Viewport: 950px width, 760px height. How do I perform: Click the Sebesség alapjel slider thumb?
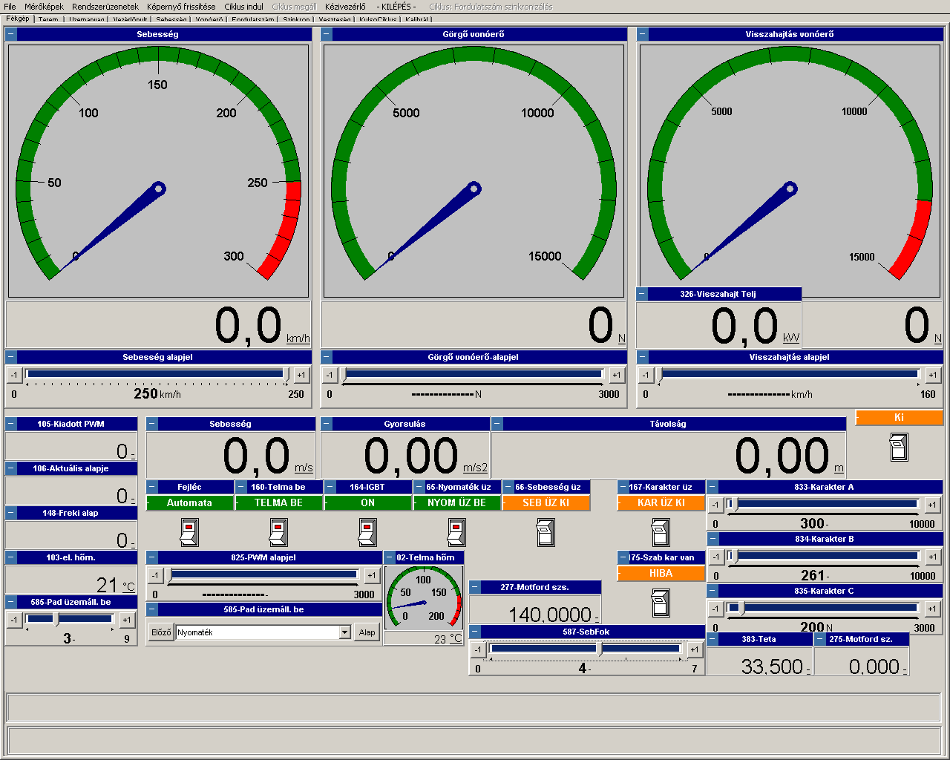[x=287, y=376]
